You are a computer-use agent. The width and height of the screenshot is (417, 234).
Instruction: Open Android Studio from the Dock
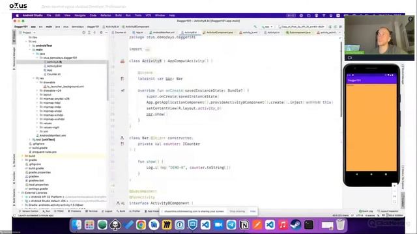tap(154, 225)
